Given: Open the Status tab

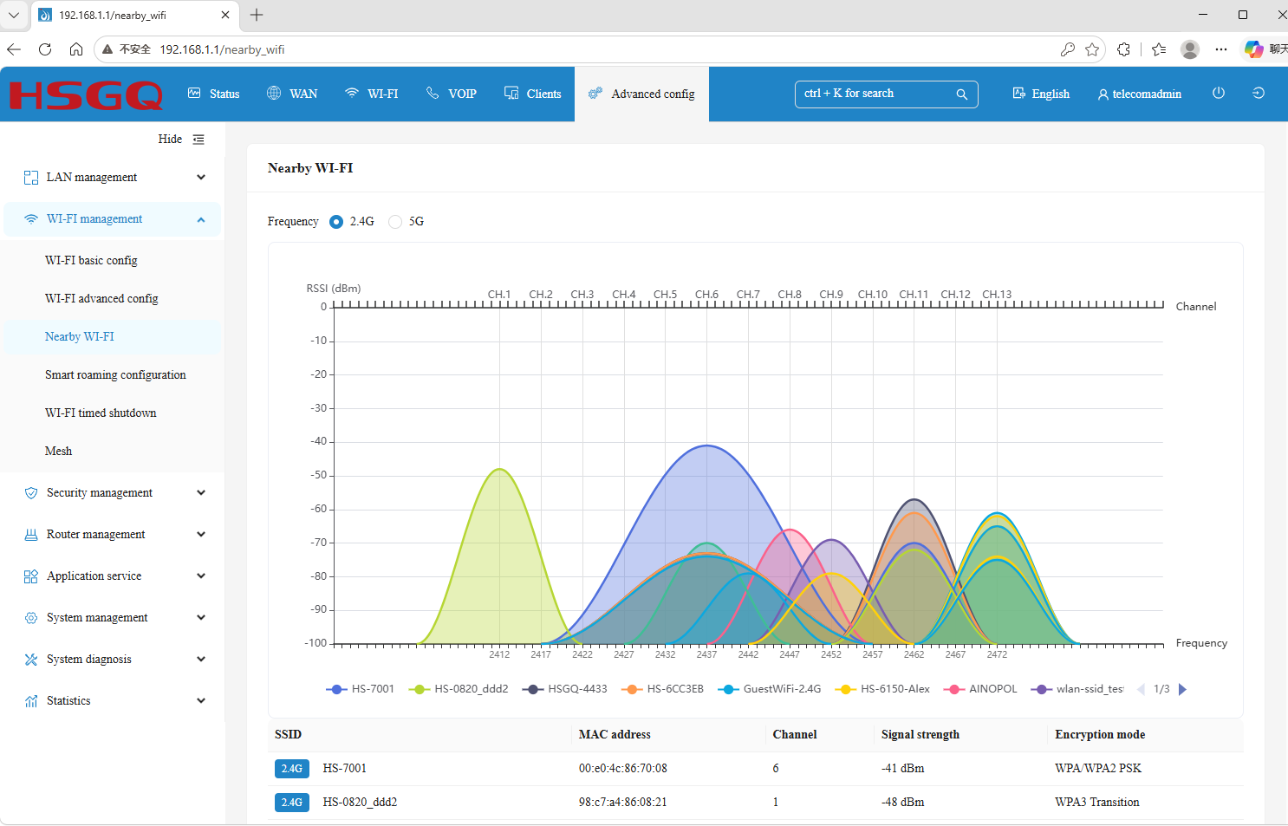Looking at the screenshot, I should [x=214, y=94].
